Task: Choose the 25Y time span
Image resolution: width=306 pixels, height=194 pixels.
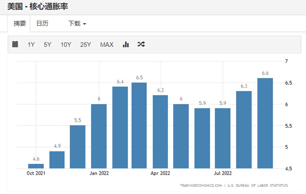Action: (86, 45)
